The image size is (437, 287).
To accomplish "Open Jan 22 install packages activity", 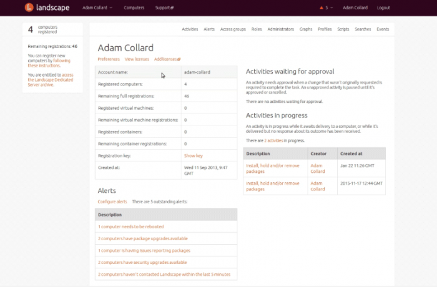I will coord(273,168).
